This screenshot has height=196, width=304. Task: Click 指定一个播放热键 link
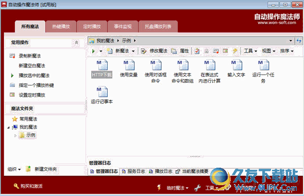(x=36, y=85)
